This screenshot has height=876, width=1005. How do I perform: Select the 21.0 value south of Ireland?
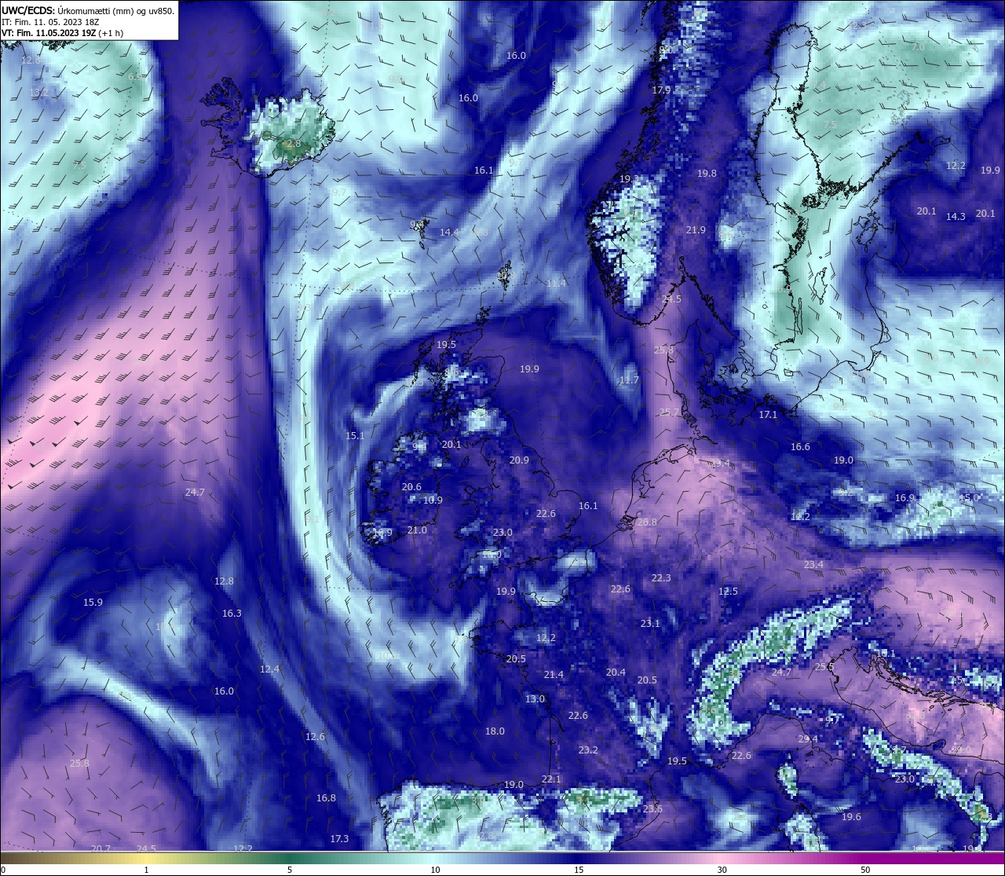click(x=417, y=530)
